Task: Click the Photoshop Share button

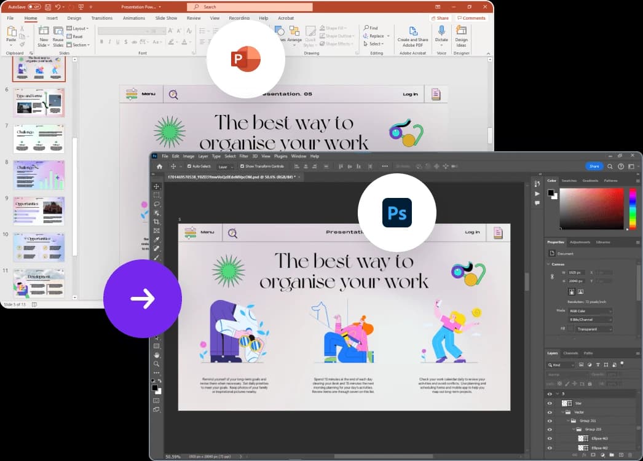Action: pos(594,166)
